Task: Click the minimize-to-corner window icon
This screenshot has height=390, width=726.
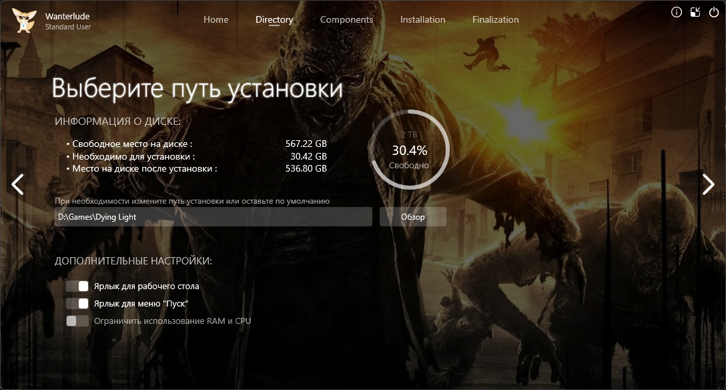Action: 695,13
